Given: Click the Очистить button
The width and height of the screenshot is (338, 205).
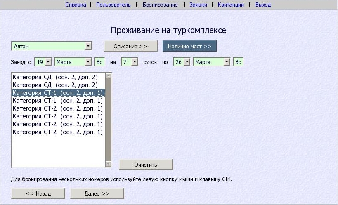Looking at the screenshot, I should (146, 165).
